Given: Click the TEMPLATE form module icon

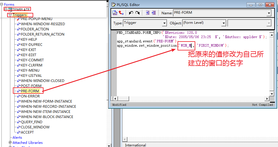Looking at the screenshot, I should point(10,9).
